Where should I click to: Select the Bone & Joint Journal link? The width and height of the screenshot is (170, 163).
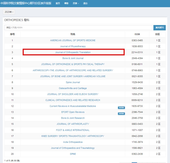pyautogui.click(x=73, y=58)
